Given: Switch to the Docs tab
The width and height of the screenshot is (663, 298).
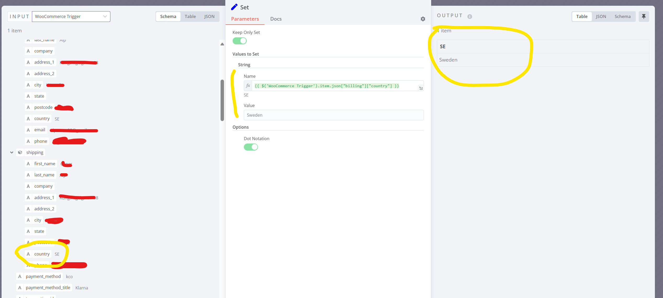Looking at the screenshot, I should (x=276, y=19).
